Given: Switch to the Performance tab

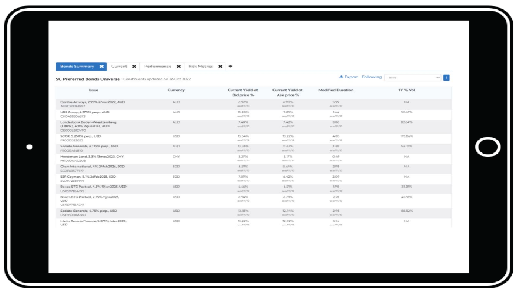Looking at the screenshot, I should click(x=158, y=67).
